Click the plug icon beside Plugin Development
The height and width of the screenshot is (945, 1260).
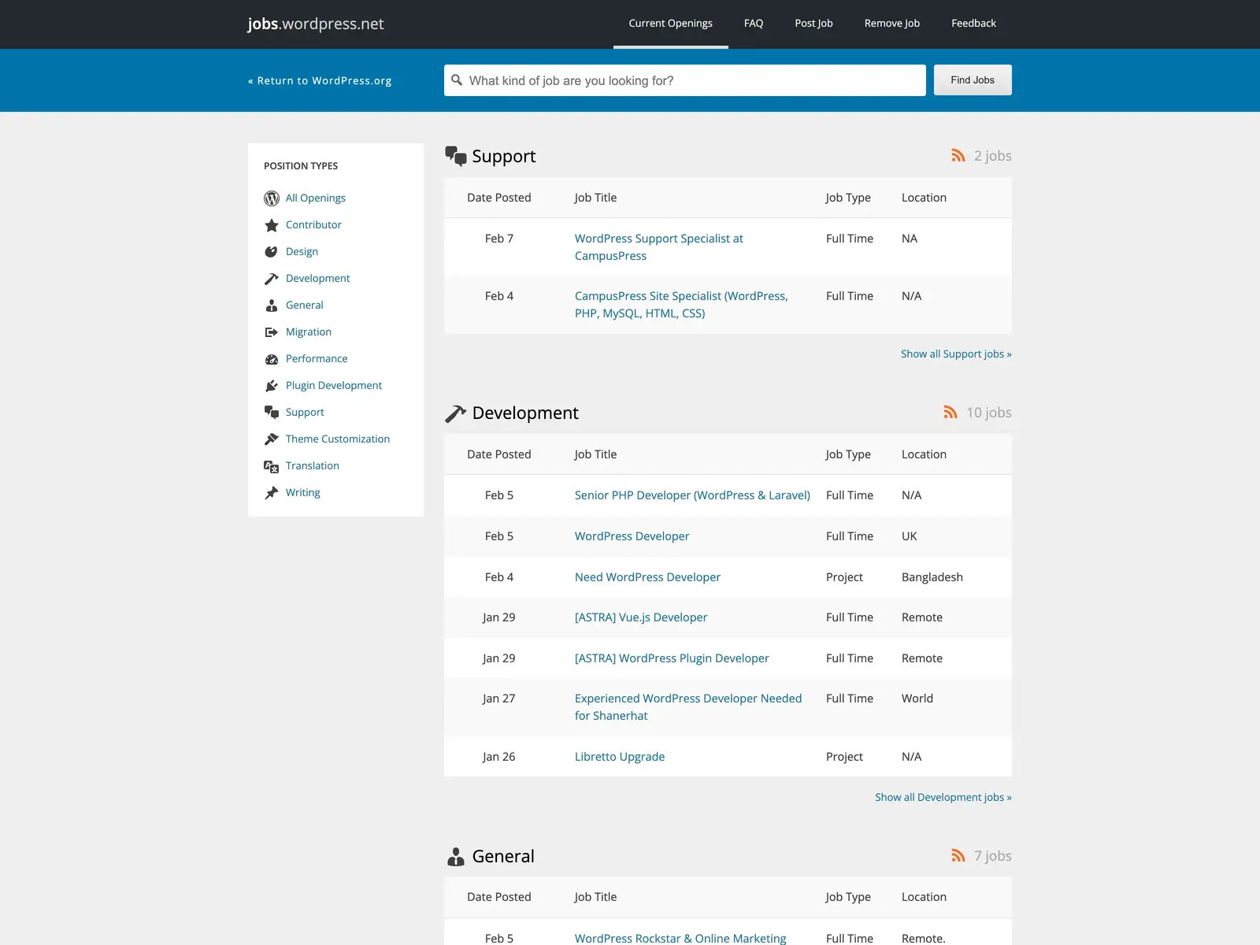click(x=272, y=386)
